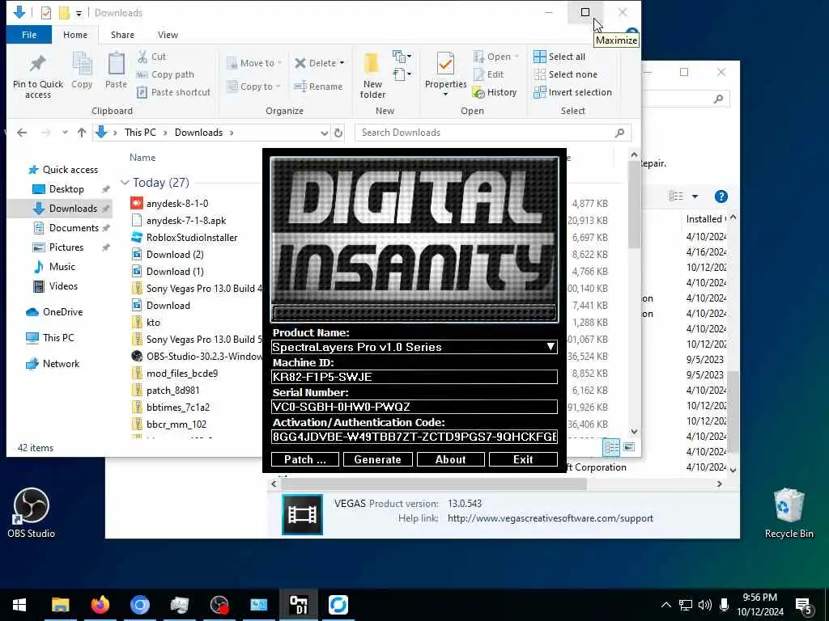Click the vegascreativesoftware.com support link
Screen dimensions: 829x621
[x=551, y=518]
